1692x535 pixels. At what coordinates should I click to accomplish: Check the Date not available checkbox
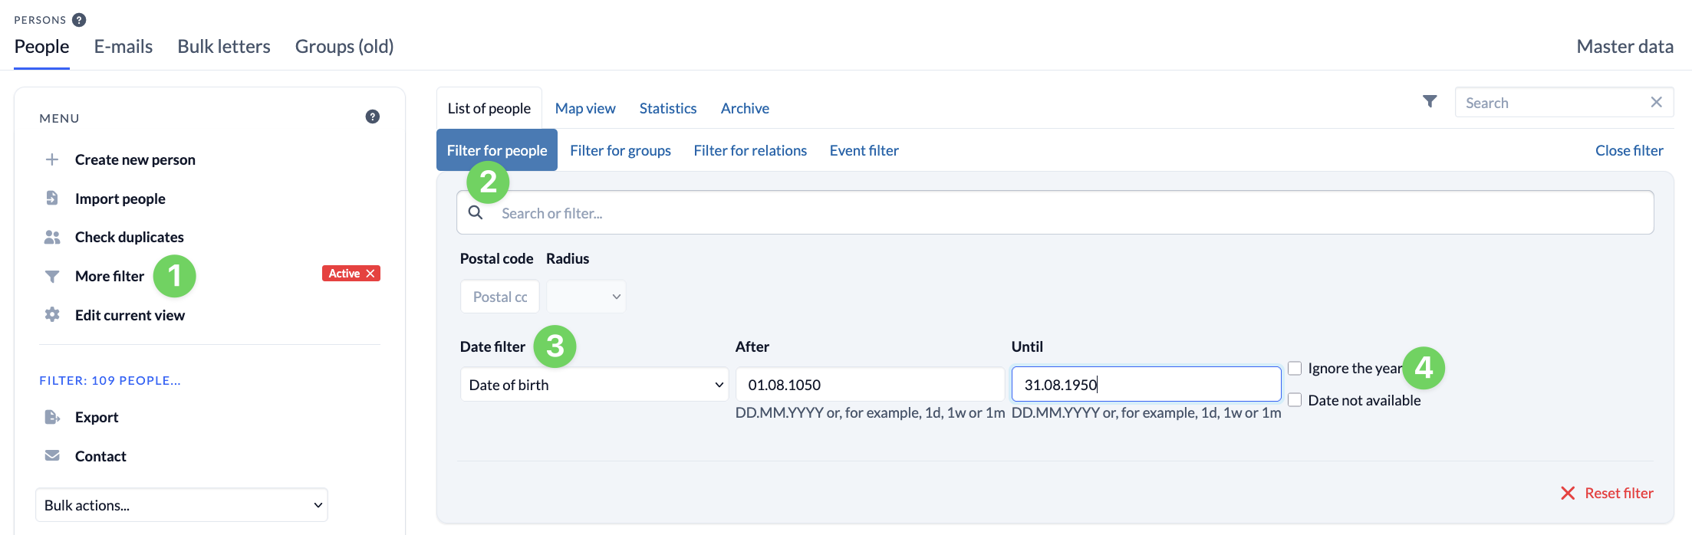[x=1295, y=399]
